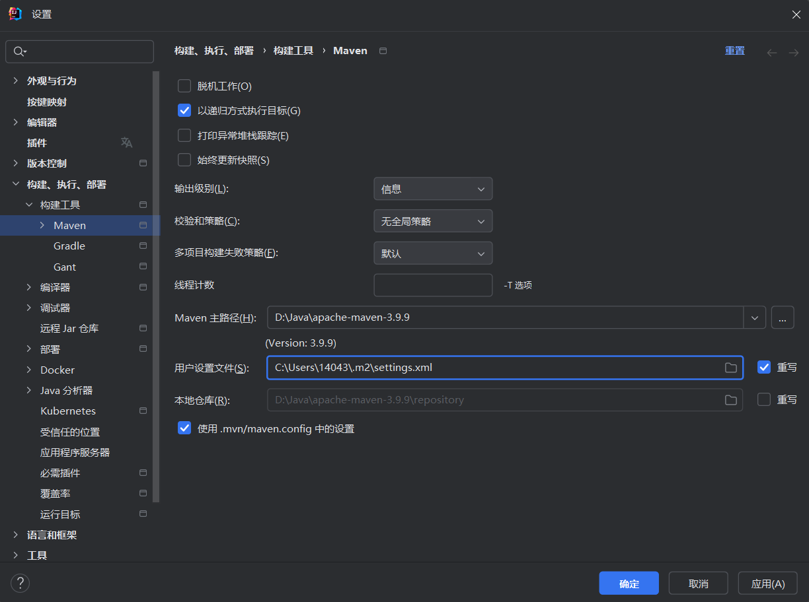This screenshot has height=602, width=809.
Task: Click the project-level icon beside 编译器
Action: (143, 287)
